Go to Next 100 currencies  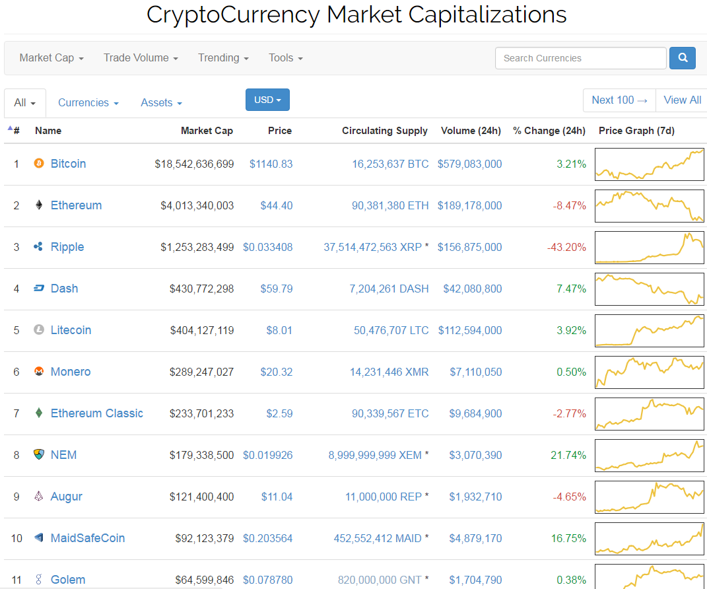coord(619,100)
